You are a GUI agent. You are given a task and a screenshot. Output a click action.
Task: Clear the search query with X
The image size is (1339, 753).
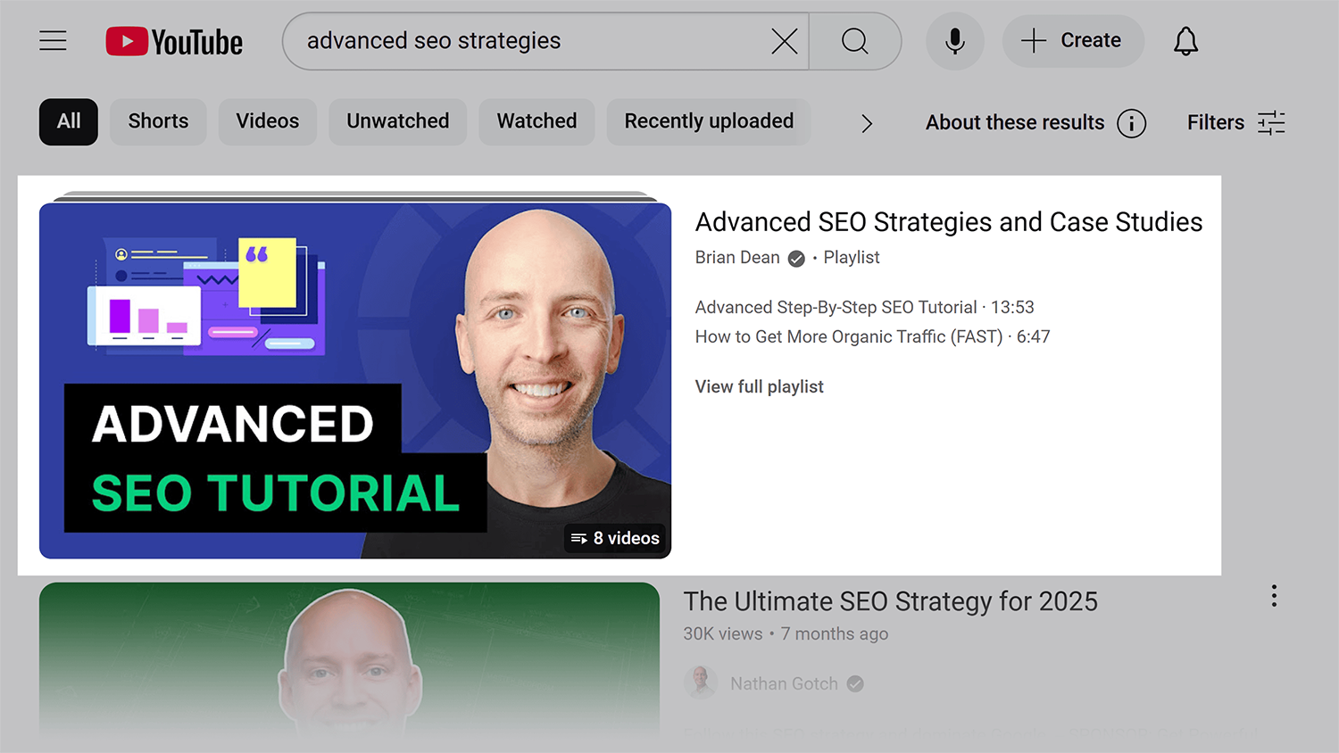(784, 41)
